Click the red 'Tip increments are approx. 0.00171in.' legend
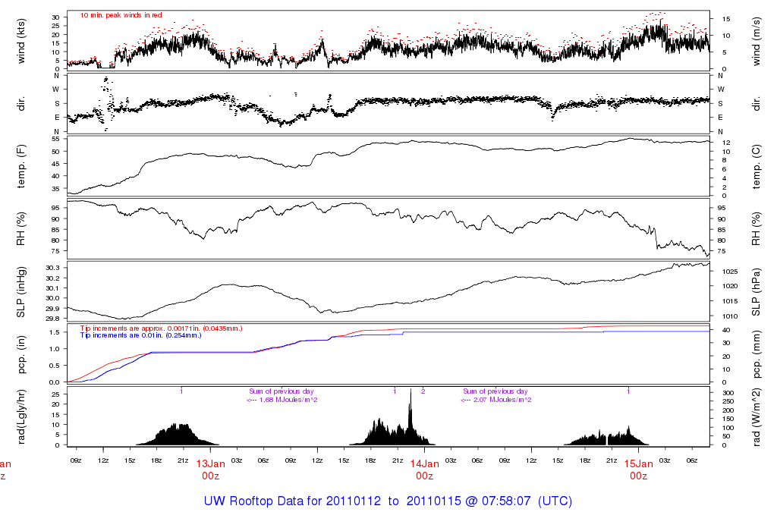 [x=162, y=328]
